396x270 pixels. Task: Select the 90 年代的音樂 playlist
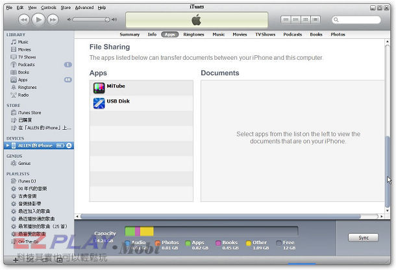(39, 189)
